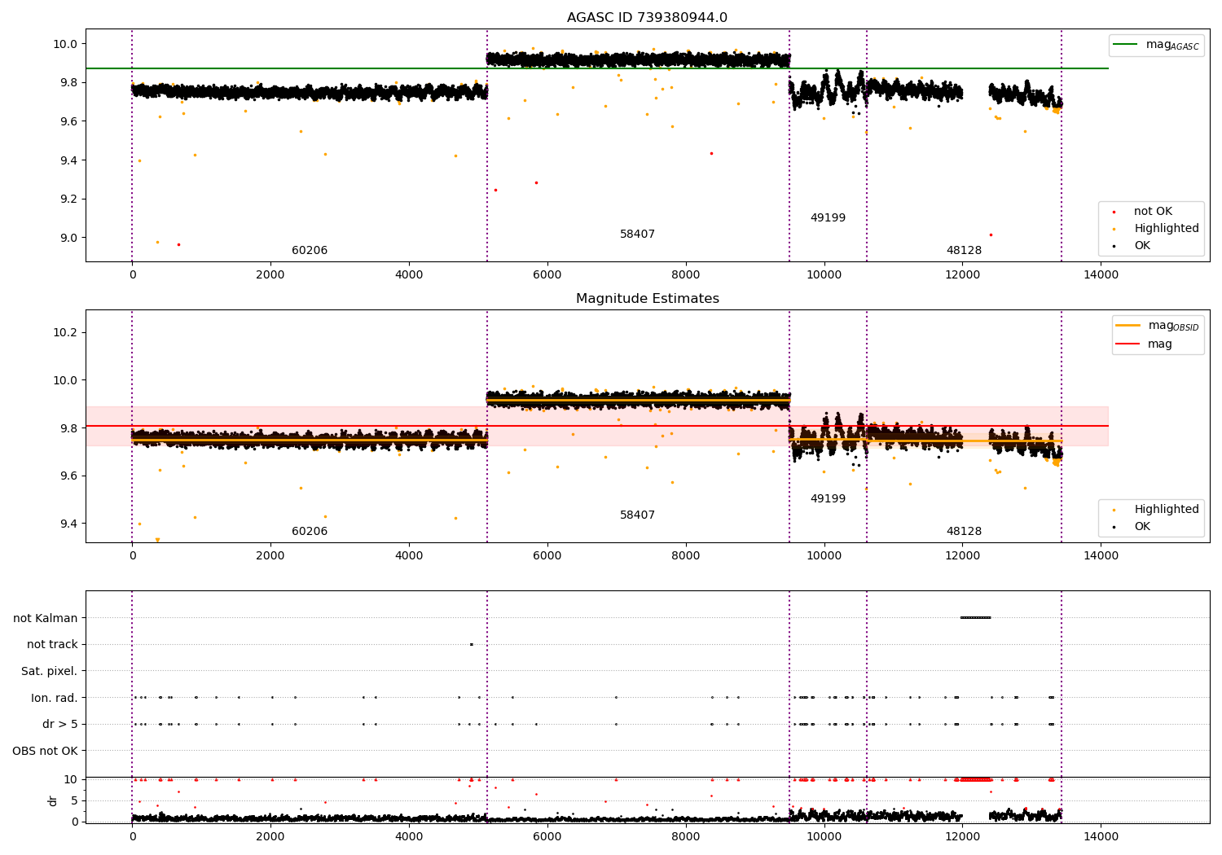Screen dimensions: 1222x855
Task: Click the 'not OK' legend entry
Action: [x=1153, y=212]
